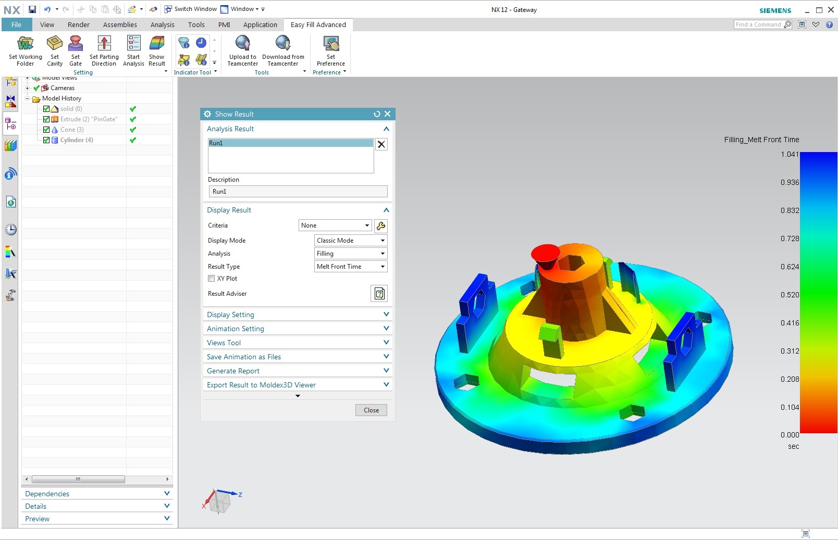Image resolution: width=838 pixels, height=540 pixels.
Task: Enable the XY Plot checkbox
Action: pyautogui.click(x=211, y=279)
